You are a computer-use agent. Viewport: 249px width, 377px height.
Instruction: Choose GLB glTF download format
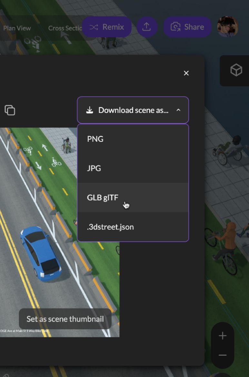point(133,198)
